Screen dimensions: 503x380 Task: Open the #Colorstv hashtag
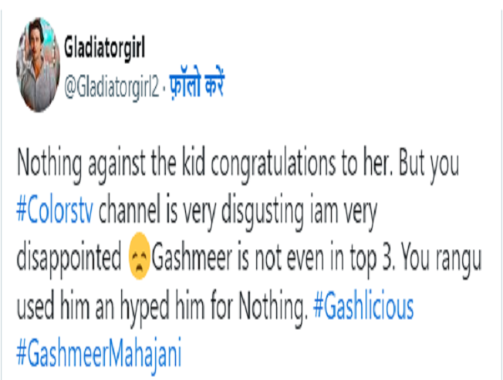point(55,212)
